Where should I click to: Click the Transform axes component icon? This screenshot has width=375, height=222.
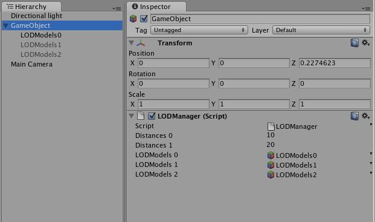coord(141,43)
